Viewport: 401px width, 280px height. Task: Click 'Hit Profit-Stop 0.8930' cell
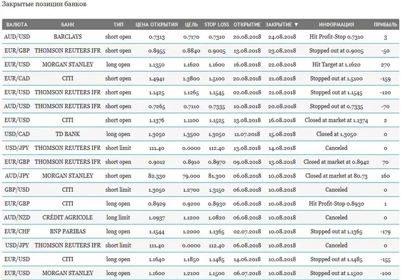[x=336, y=204]
